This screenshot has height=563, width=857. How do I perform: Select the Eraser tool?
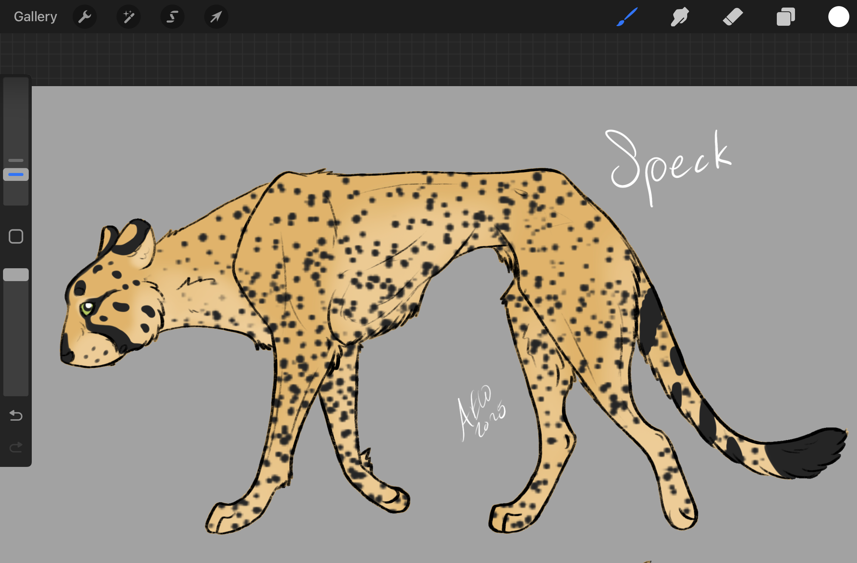733,17
